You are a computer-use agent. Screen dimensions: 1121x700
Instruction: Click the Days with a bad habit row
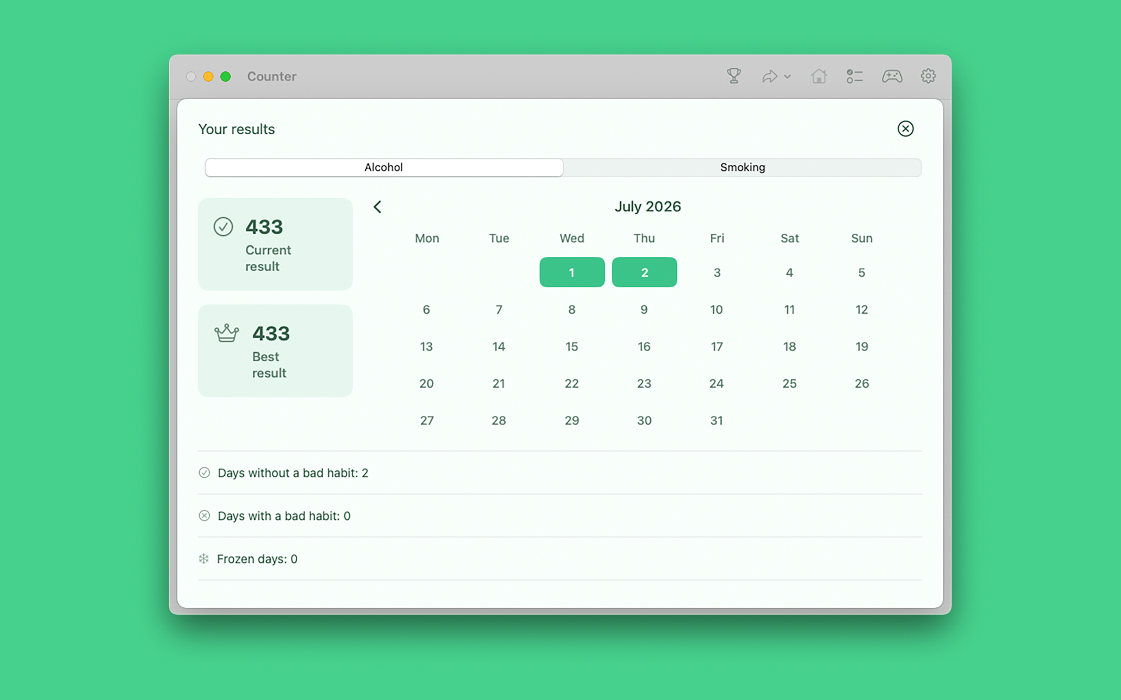pos(560,516)
